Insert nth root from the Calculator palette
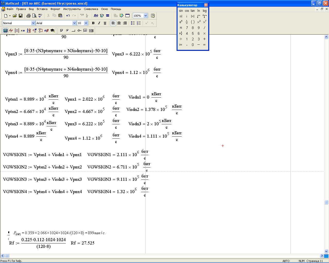This screenshot has height=263, width=329. point(205,16)
